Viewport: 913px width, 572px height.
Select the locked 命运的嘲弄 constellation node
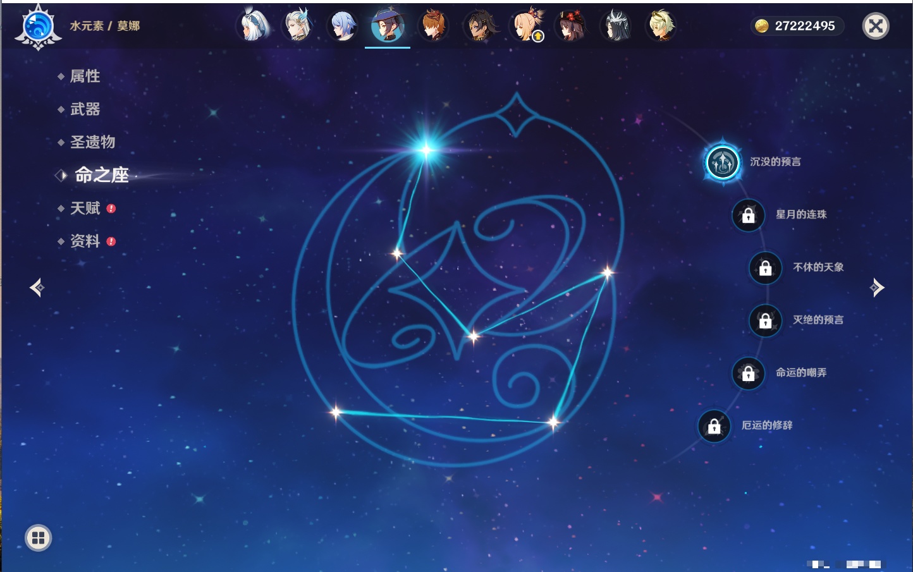(749, 373)
